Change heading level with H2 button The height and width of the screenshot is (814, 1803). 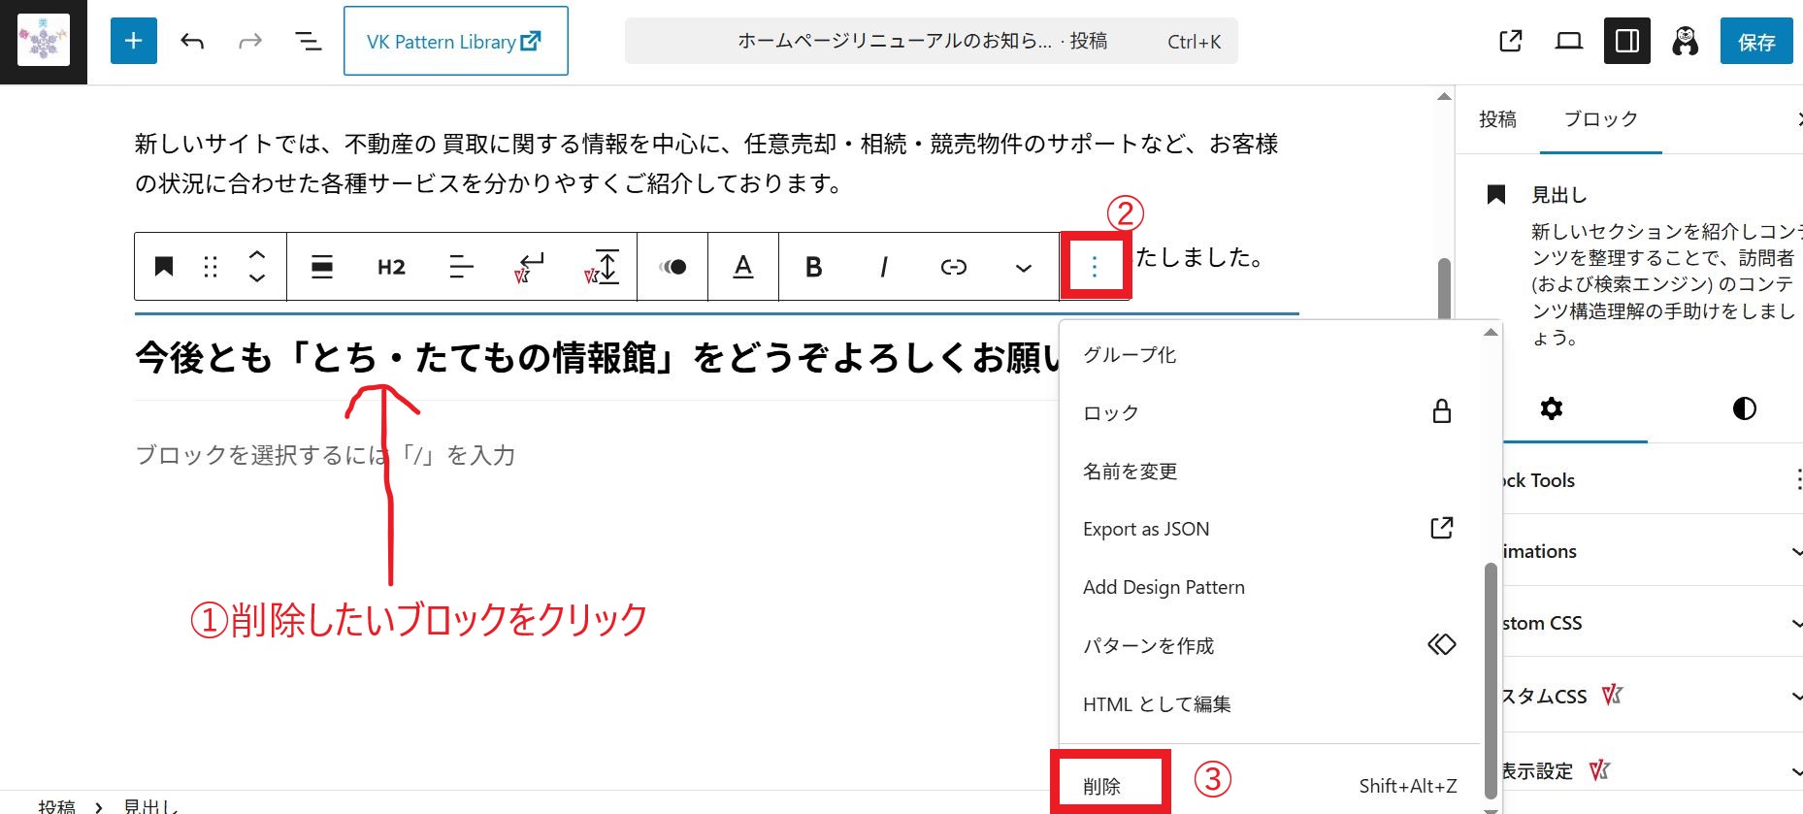pyautogui.click(x=391, y=267)
